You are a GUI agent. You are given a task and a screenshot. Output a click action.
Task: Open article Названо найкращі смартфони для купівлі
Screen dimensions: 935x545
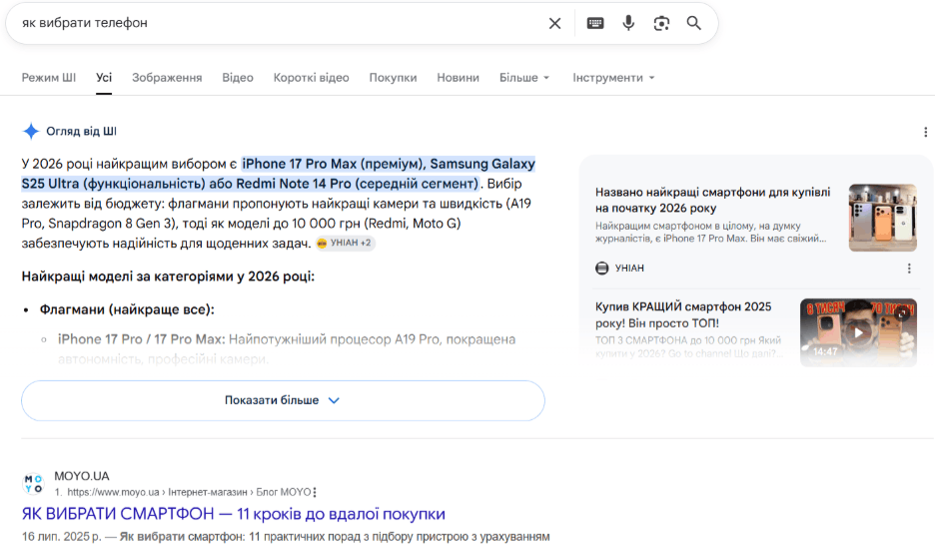[x=712, y=200]
